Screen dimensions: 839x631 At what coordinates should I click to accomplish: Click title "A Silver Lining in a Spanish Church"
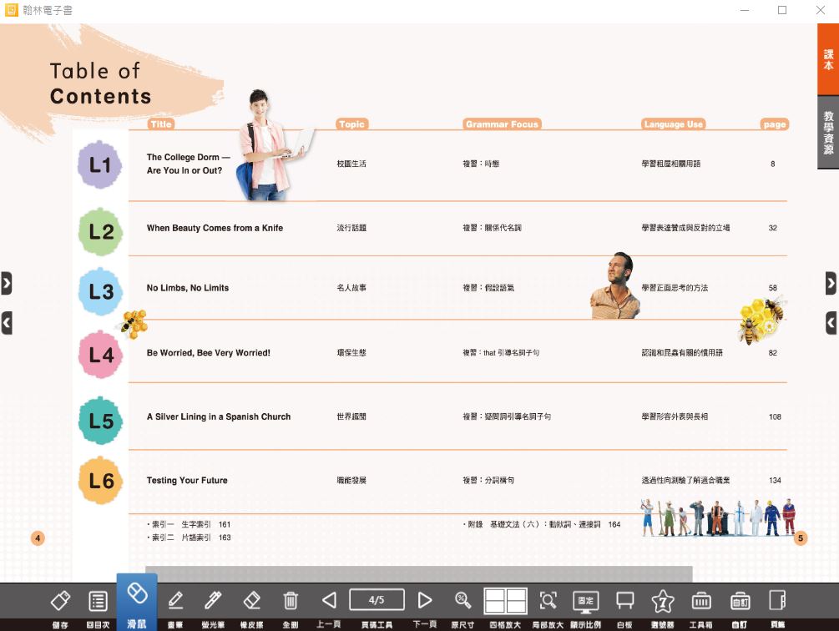[219, 416]
